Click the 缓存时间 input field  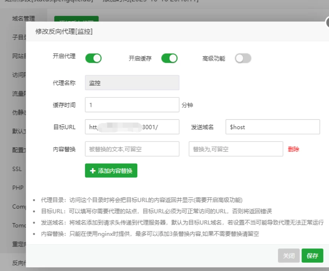point(132,105)
